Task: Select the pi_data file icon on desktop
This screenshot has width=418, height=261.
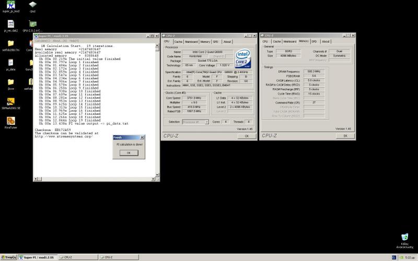Action: [10, 65]
